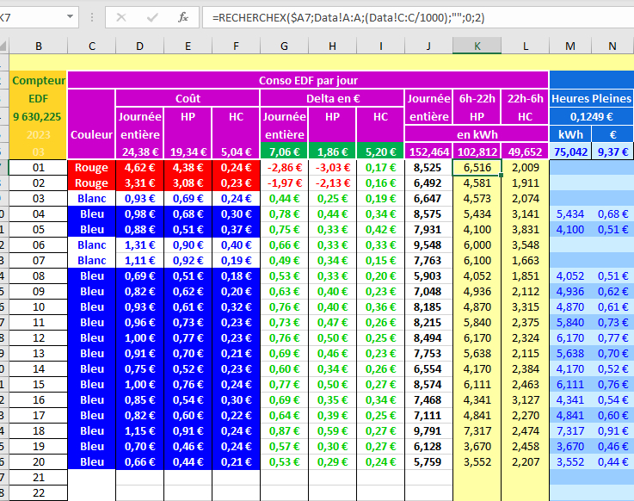Click the 152,464 kWh total cell
Viewport: 634px width, 501px height.
coord(428,152)
